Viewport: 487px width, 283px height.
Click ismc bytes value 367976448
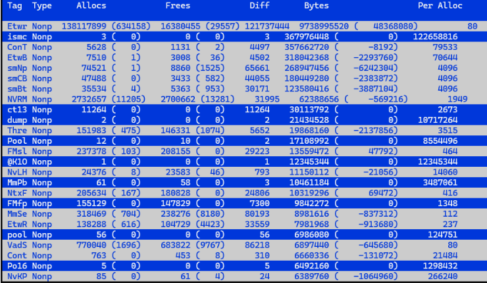(x=307, y=37)
